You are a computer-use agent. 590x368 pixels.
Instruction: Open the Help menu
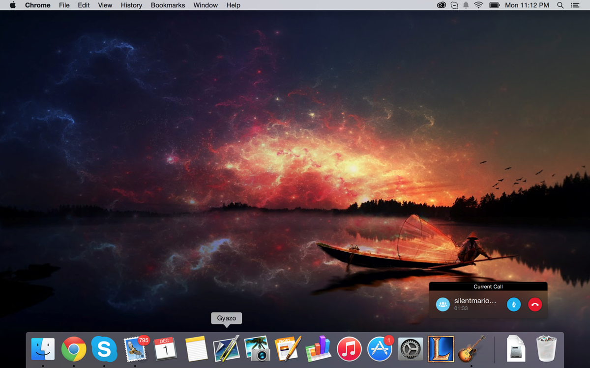tap(234, 5)
